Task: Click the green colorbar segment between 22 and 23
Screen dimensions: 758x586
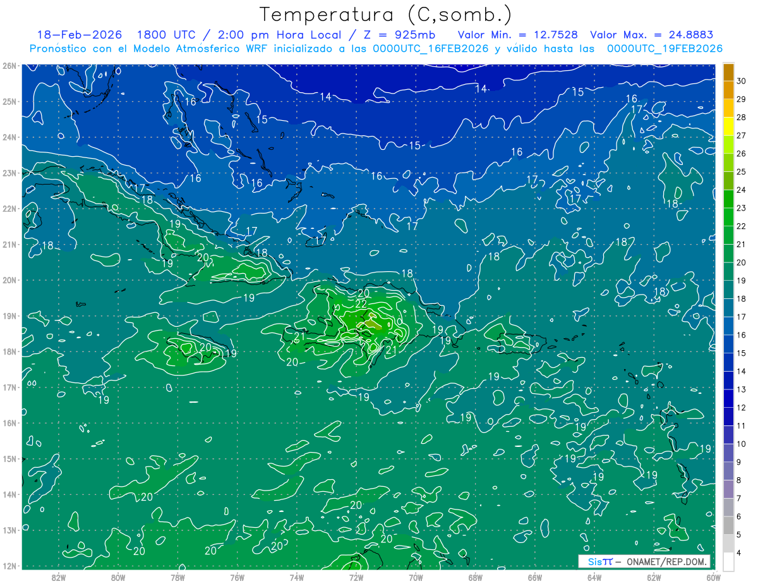Action: [728, 217]
